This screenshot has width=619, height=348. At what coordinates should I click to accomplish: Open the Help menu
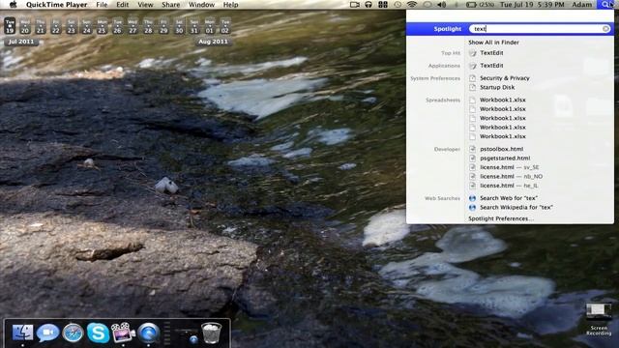point(230,5)
